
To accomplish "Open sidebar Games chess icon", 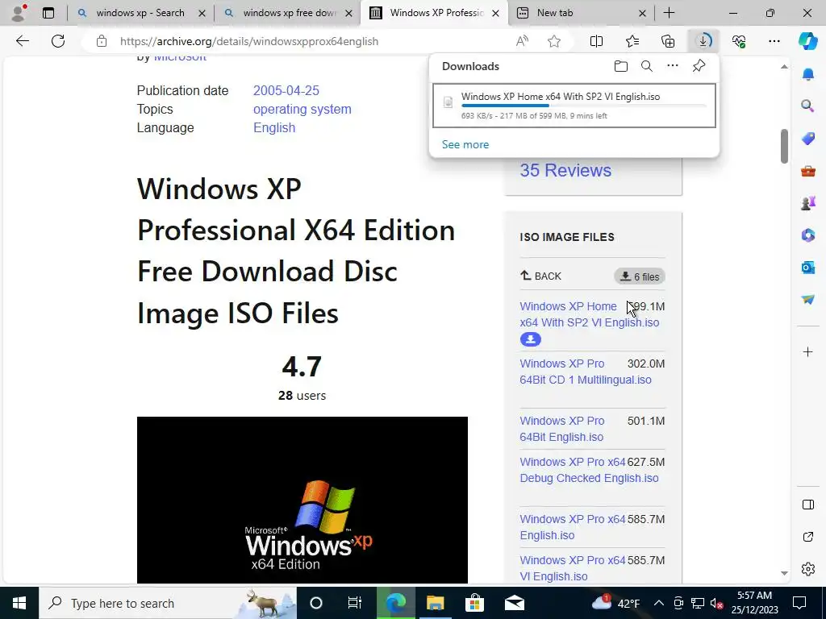I will coord(808,202).
